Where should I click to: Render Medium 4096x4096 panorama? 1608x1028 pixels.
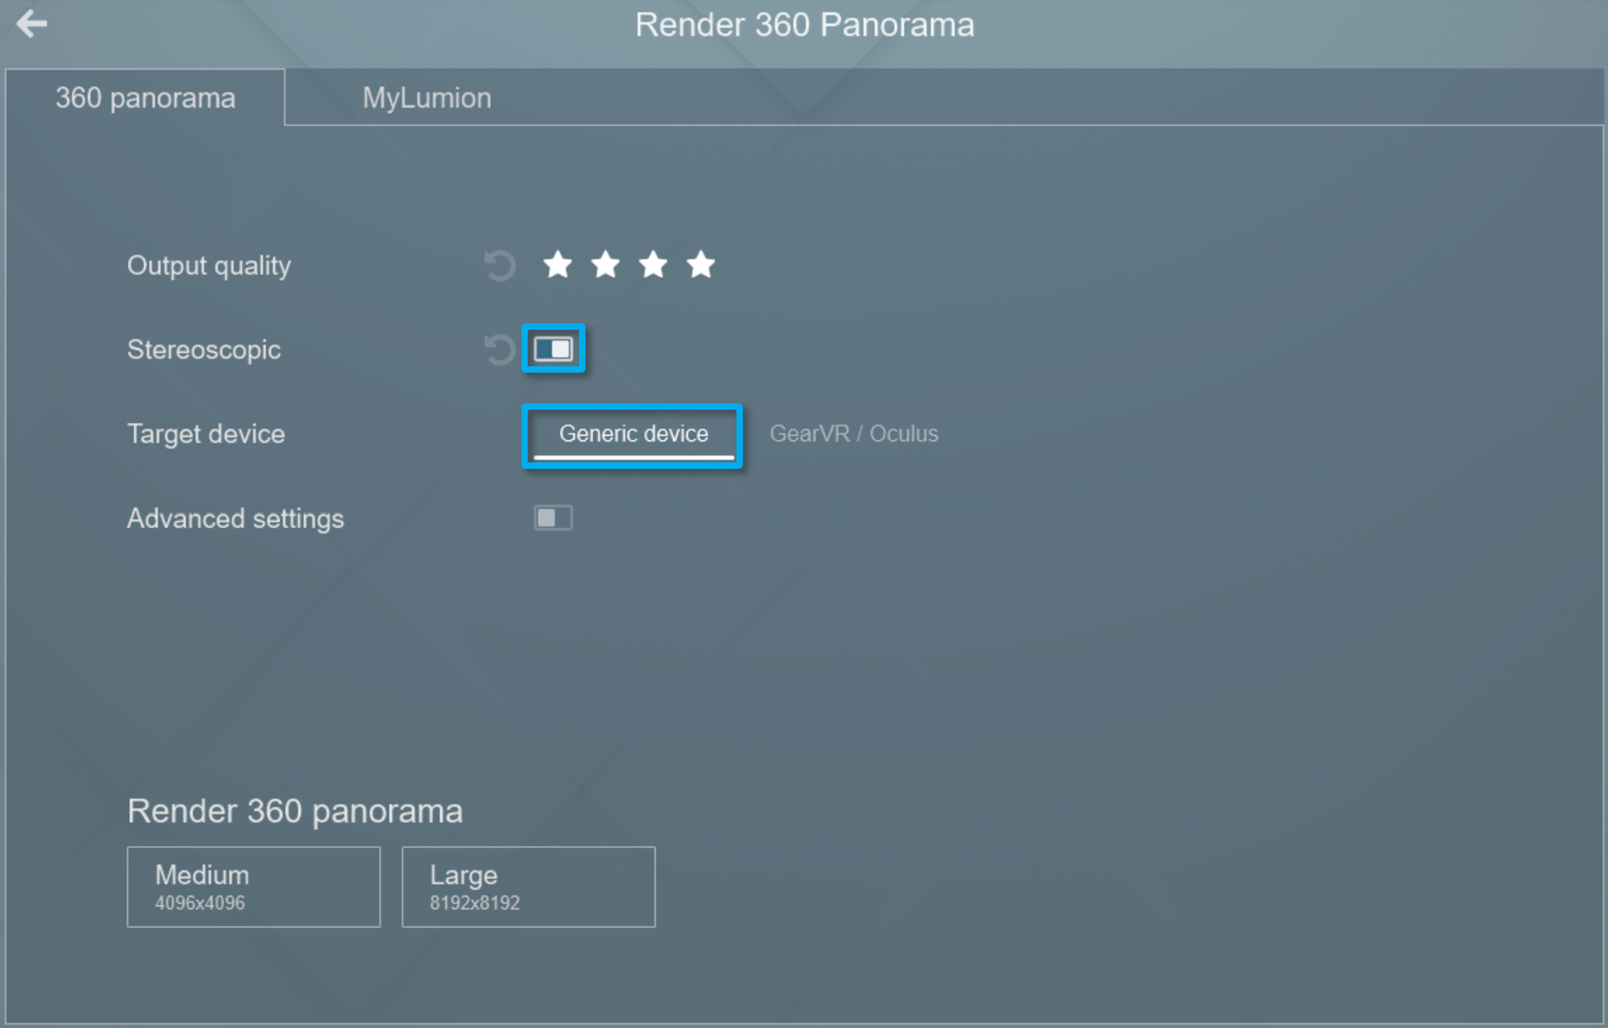click(x=254, y=887)
